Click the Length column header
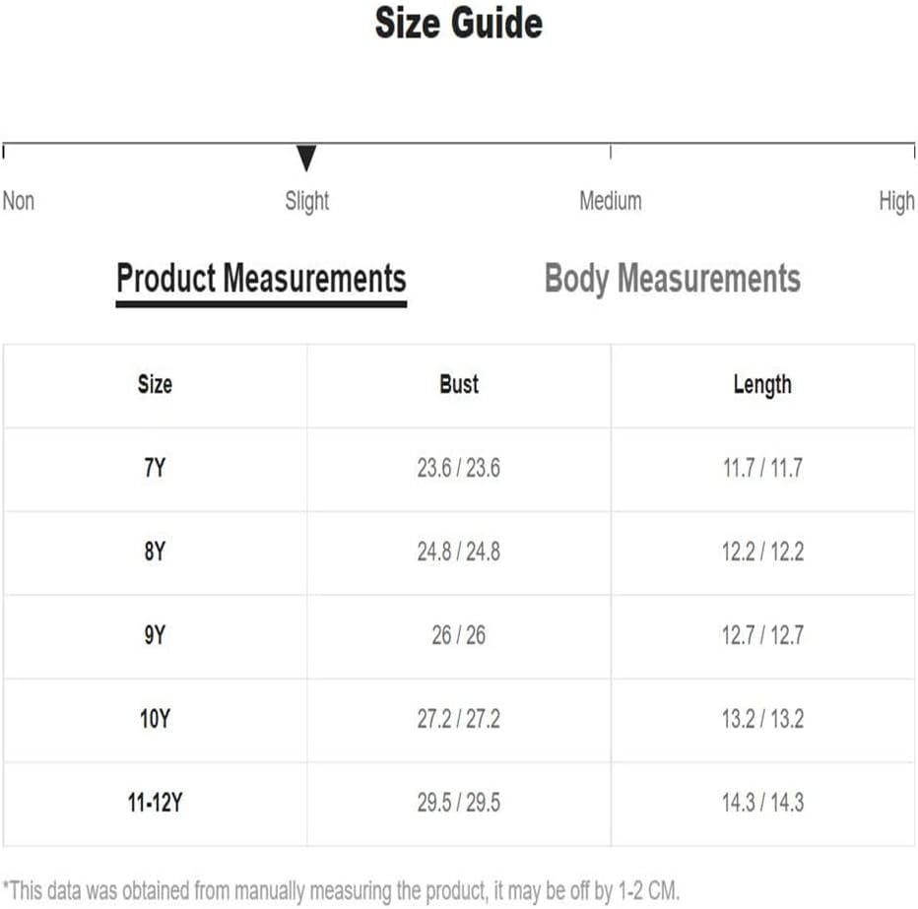Screen dimensions: 918x909 (762, 385)
